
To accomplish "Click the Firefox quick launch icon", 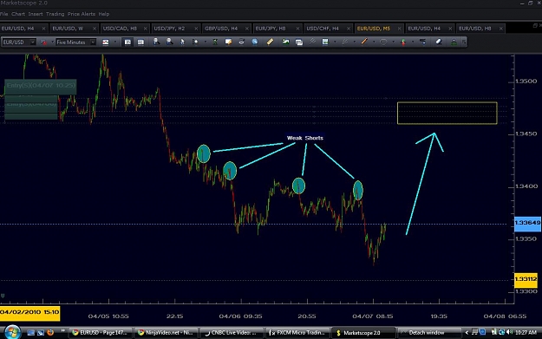I will (50, 332).
